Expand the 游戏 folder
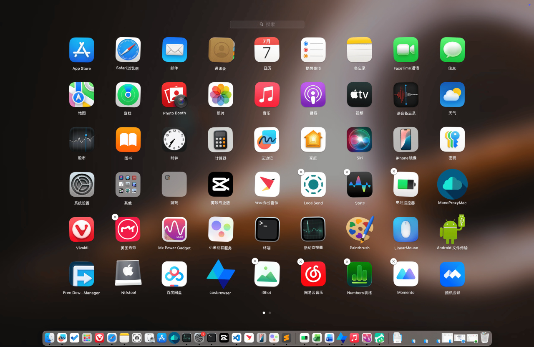 coord(174,185)
